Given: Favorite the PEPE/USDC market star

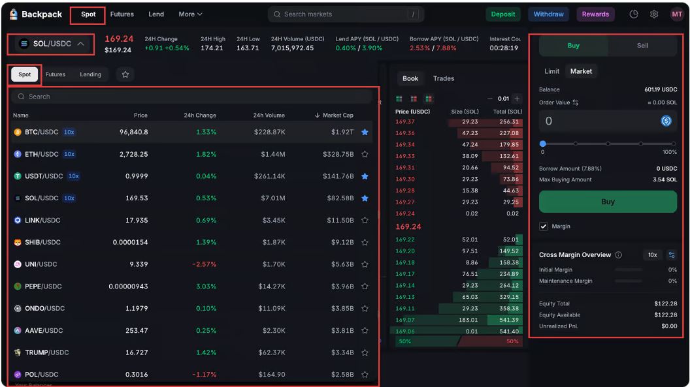Looking at the screenshot, I should point(365,286).
